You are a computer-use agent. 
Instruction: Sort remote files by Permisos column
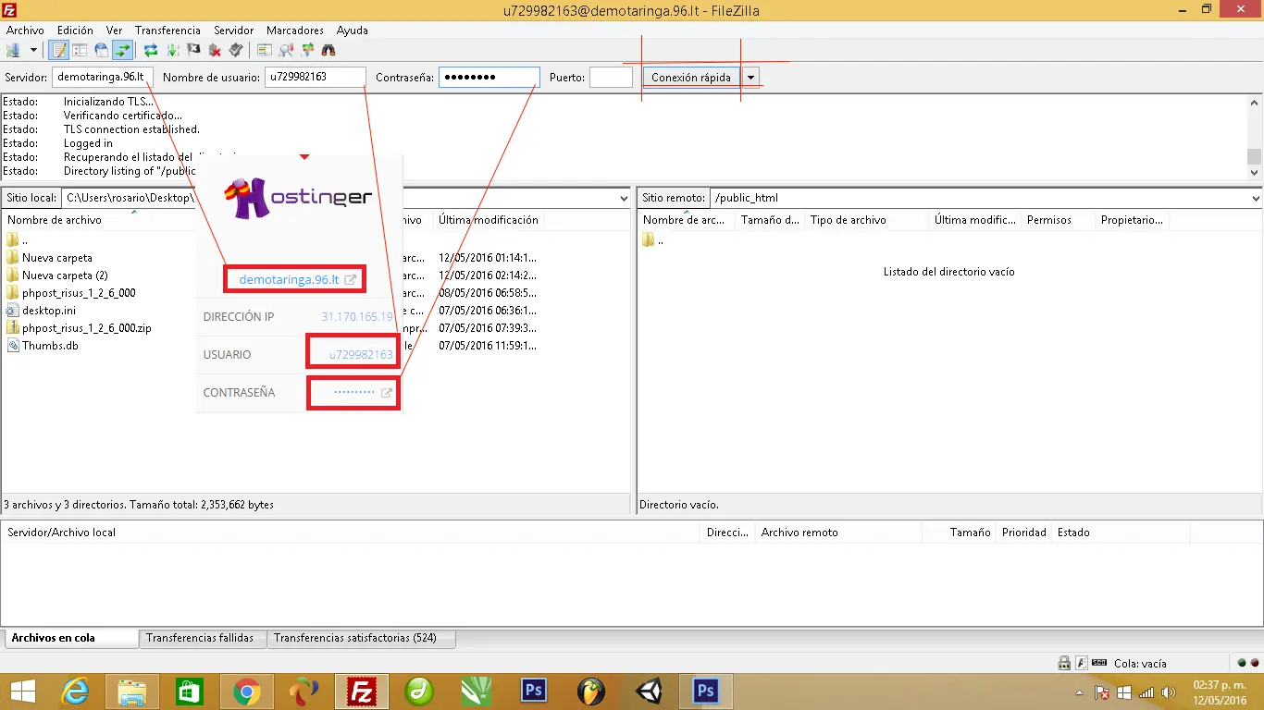click(x=1058, y=220)
